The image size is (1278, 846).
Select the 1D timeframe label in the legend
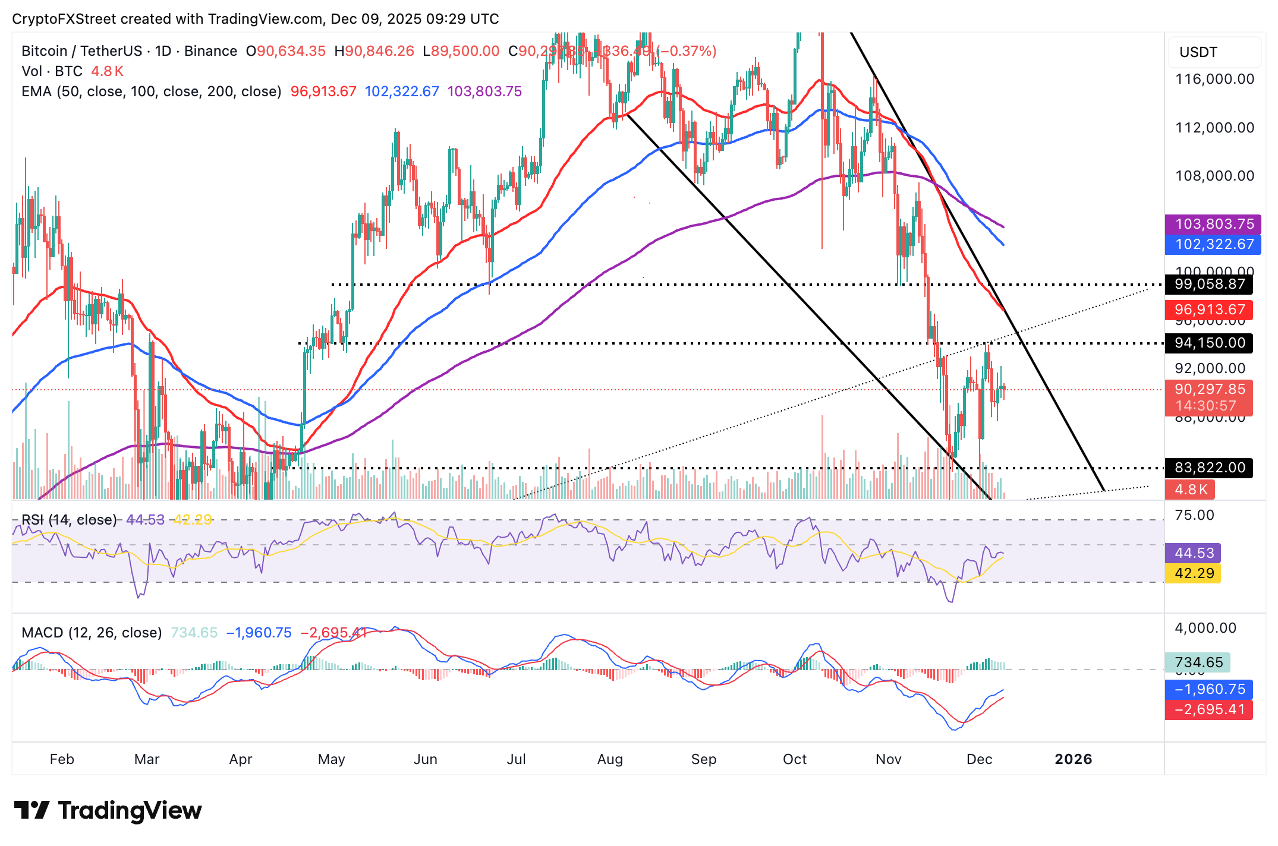click(x=162, y=51)
